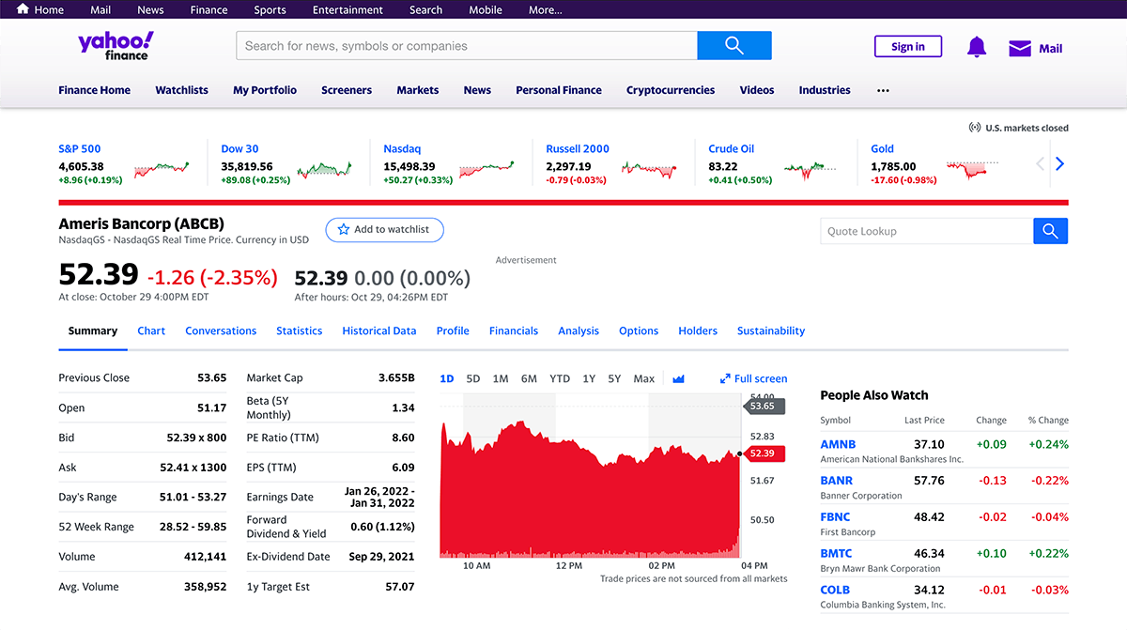Open the BANR ticker link
Screen dimensions: 1127x630
coord(837,481)
